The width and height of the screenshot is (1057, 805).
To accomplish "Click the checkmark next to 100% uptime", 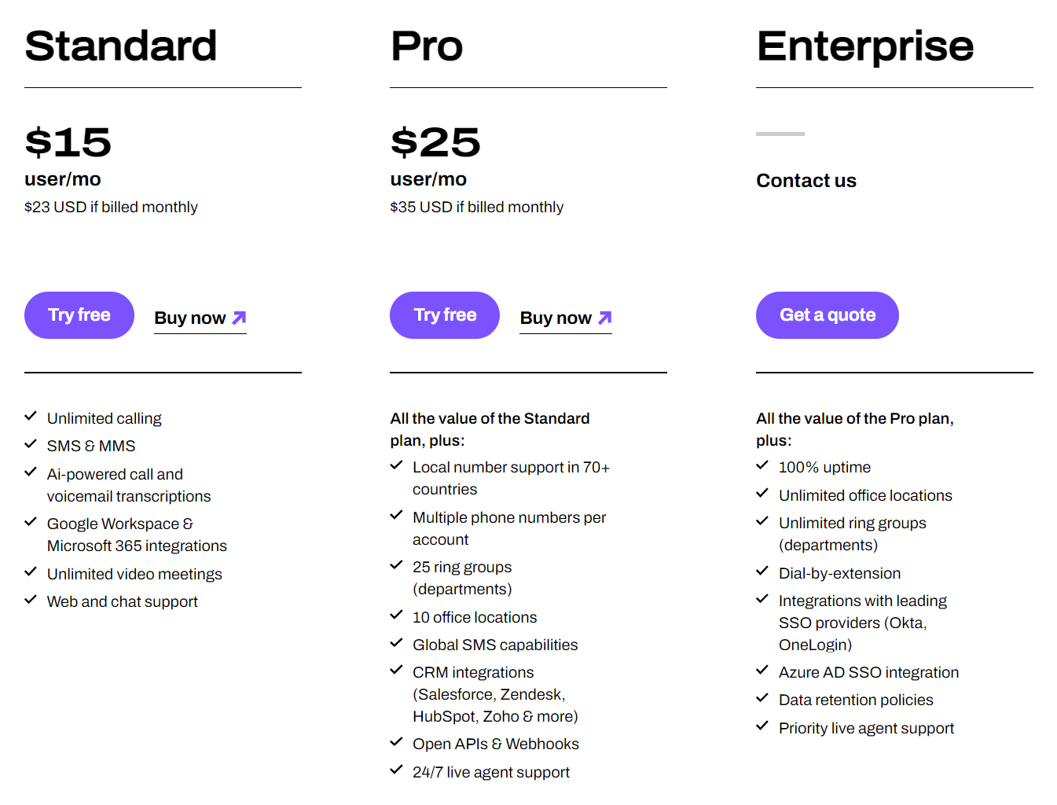I will pos(762,465).
